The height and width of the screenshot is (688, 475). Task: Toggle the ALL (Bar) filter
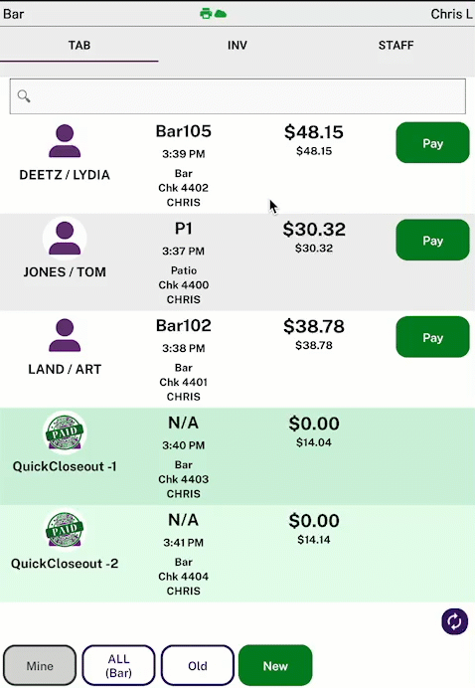(118, 665)
